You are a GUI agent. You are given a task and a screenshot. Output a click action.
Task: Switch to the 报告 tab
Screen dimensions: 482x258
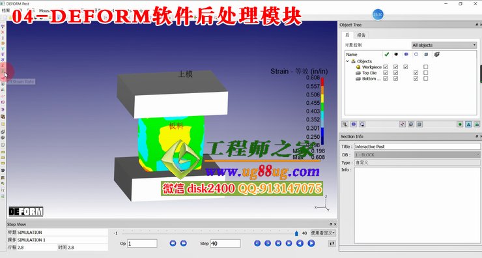pos(361,35)
